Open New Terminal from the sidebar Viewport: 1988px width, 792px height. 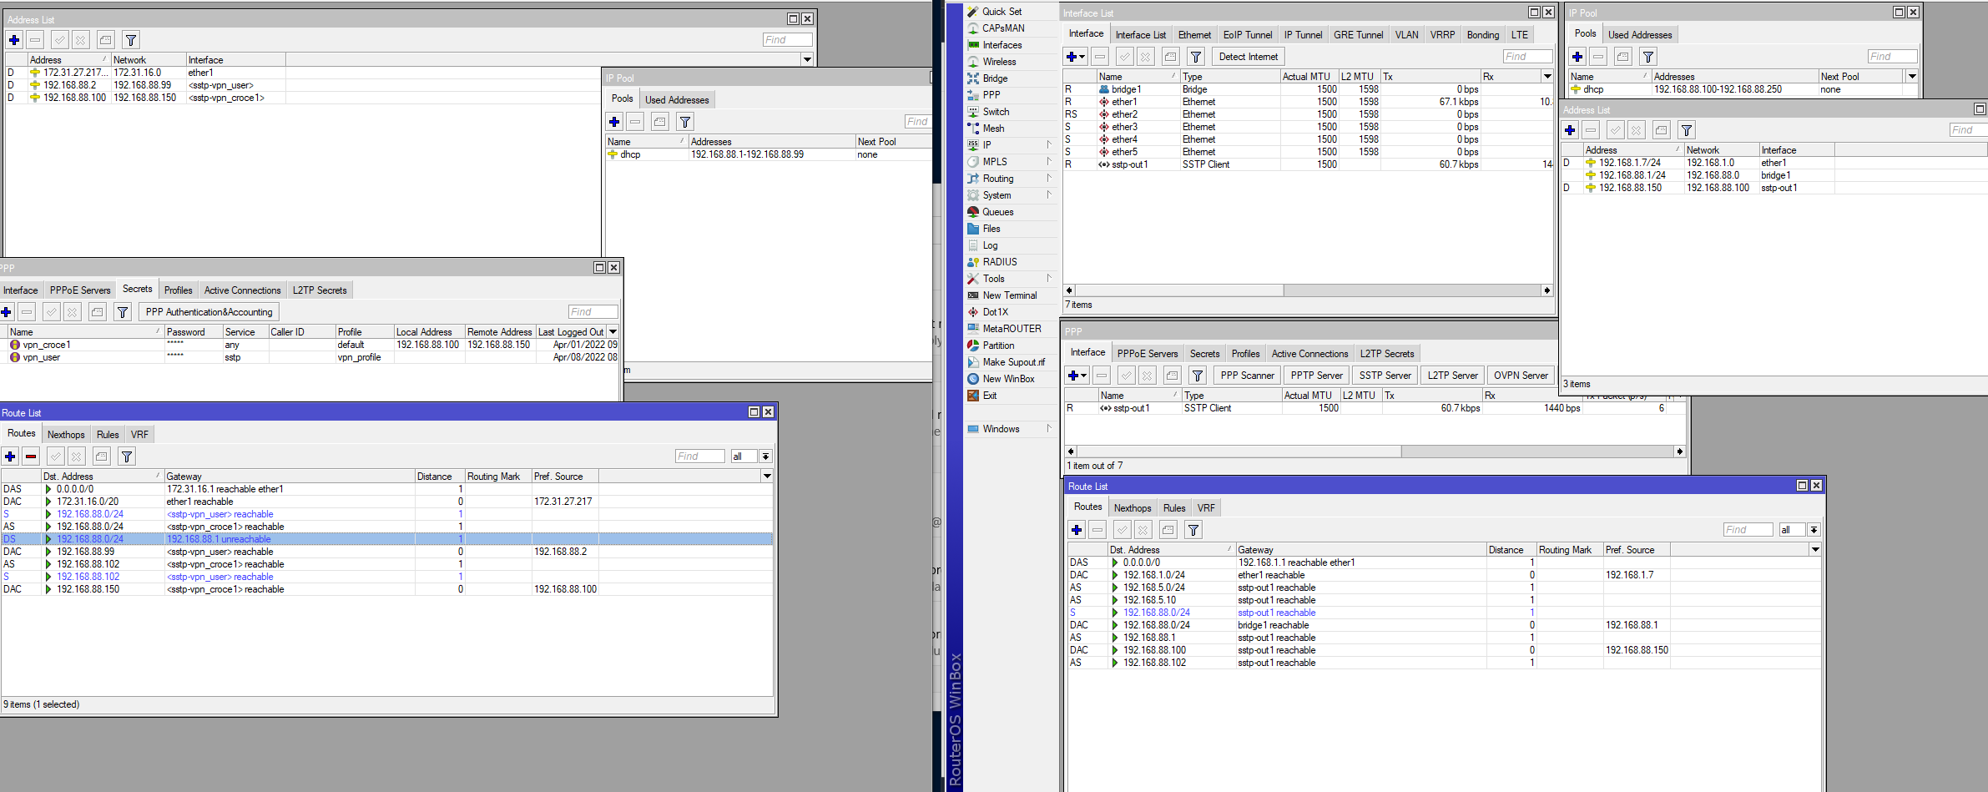1009,295
